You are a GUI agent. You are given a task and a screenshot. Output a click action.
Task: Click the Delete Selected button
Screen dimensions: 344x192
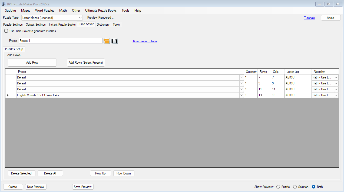(x=21, y=173)
